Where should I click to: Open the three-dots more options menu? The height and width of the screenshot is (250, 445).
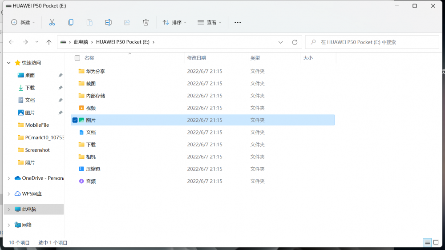(x=238, y=22)
